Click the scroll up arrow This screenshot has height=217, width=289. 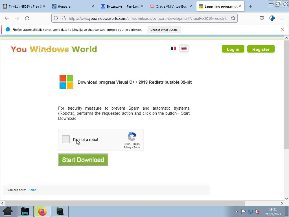(x=286, y=38)
